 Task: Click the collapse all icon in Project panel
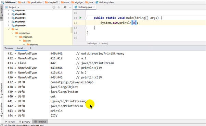59,7
